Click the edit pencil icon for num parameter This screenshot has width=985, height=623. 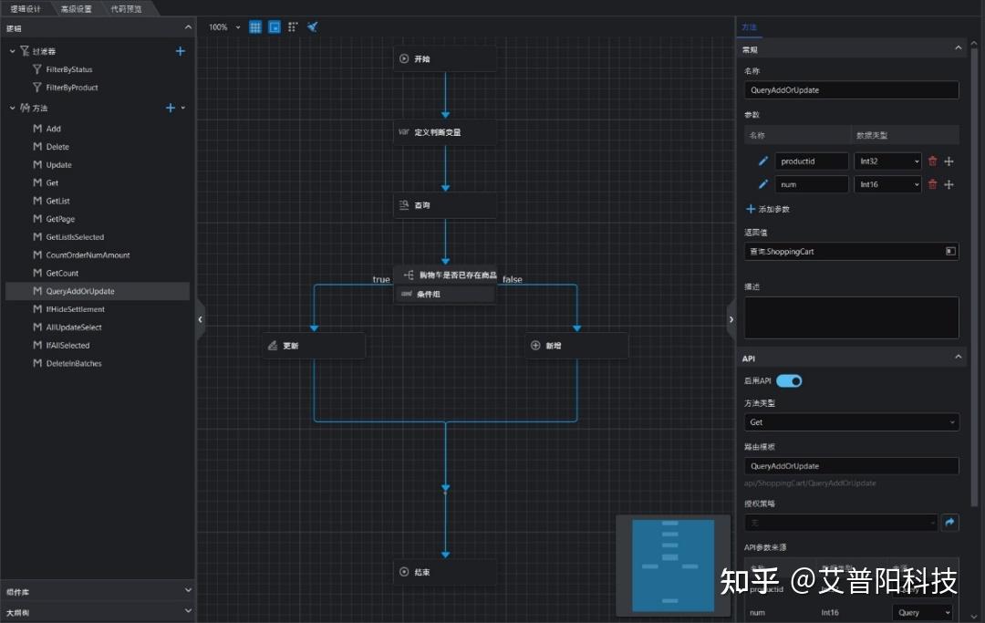click(763, 184)
